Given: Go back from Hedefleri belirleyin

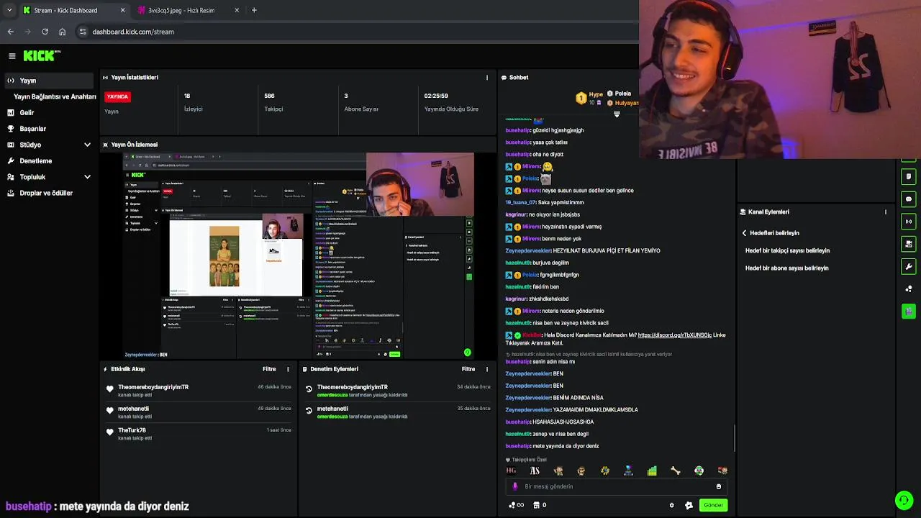Looking at the screenshot, I should [745, 233].
